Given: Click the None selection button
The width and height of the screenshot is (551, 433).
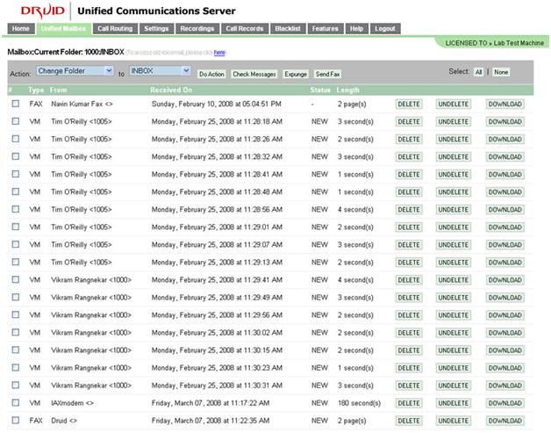Looking at the screenshot, I should click(500, 72).
